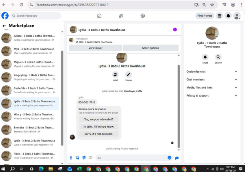Open browser zoom magnifier icon
This screenshot has height=172, width=245.
[x=204, y=5]
